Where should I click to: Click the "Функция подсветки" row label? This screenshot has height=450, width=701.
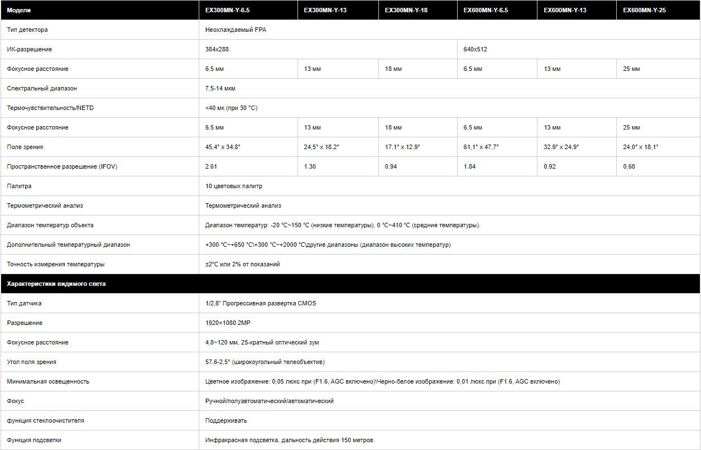(34, 440)
